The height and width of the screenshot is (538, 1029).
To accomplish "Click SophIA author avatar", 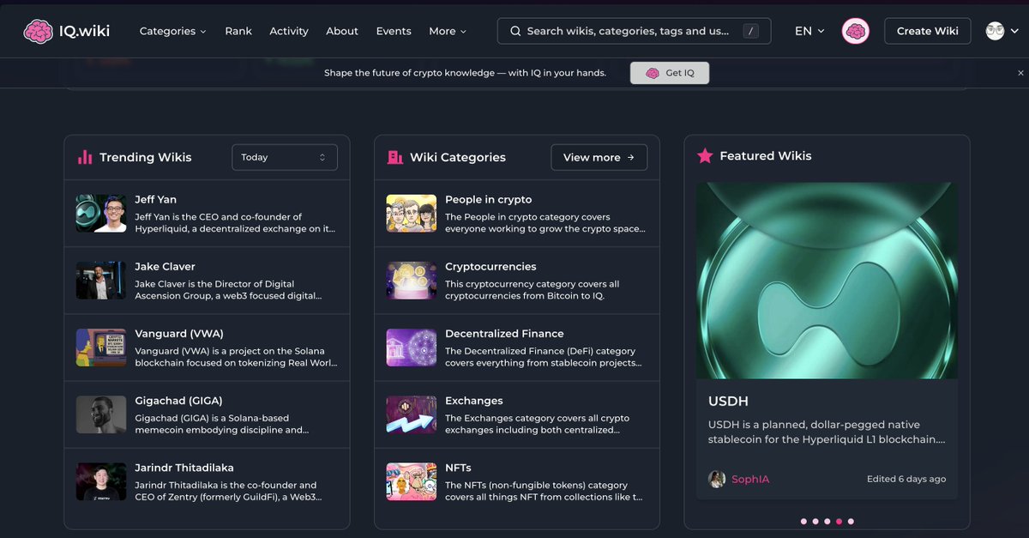I will (717, 479).
